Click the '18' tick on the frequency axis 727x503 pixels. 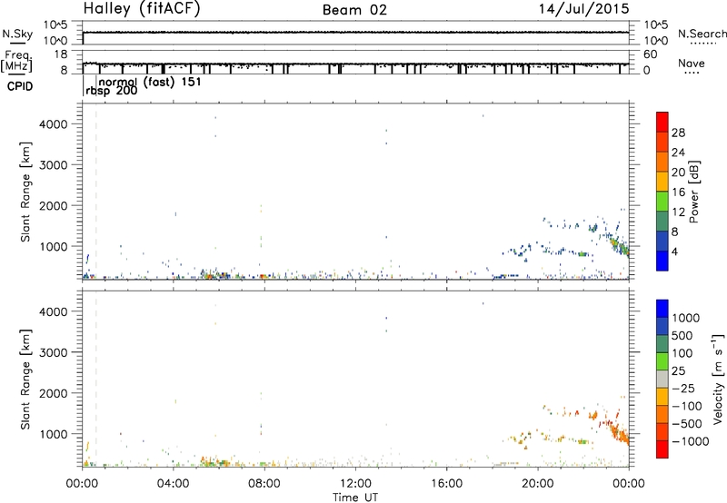(x=60, y=54)
